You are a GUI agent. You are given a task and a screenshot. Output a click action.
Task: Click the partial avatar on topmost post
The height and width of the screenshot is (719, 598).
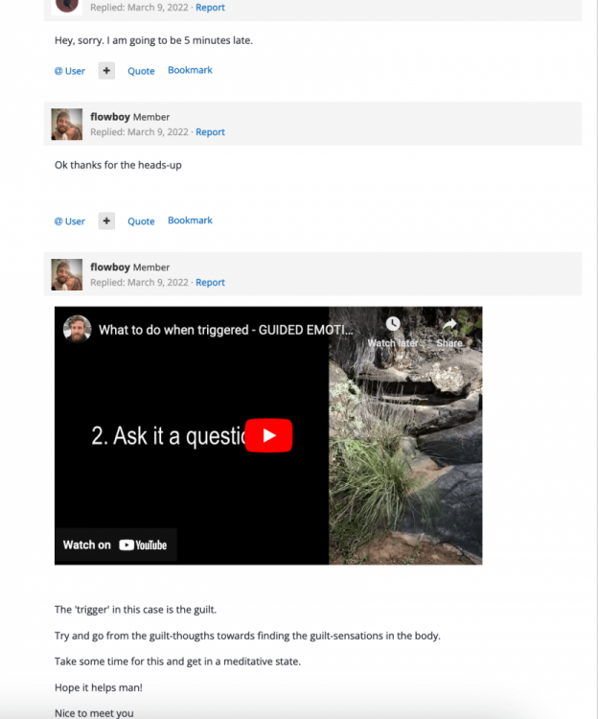(x=67, y=5)
